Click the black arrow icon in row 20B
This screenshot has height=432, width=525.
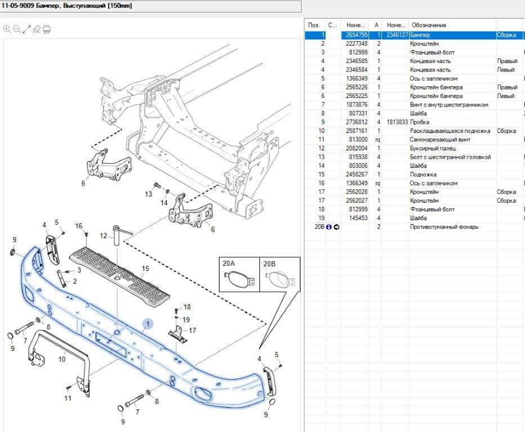[336, 227]
